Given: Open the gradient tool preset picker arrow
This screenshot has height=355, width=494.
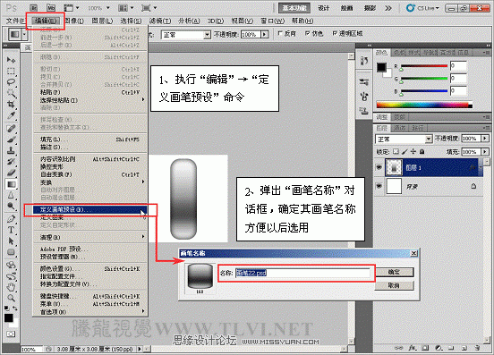Looking at the screenshot, I should tap(24, 34).
